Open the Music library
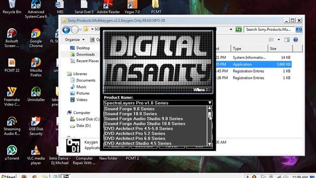The image size is (316, 178). (78, 87)
